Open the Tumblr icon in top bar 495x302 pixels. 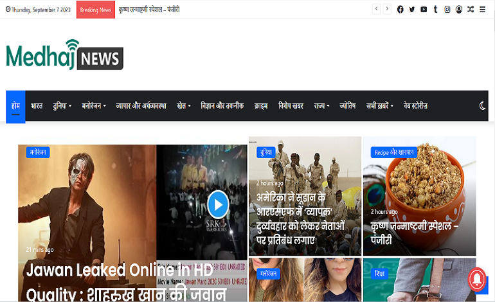(x=436, y=10)
